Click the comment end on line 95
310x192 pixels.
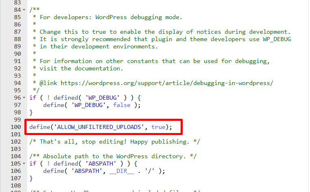(x=36, y=90)
